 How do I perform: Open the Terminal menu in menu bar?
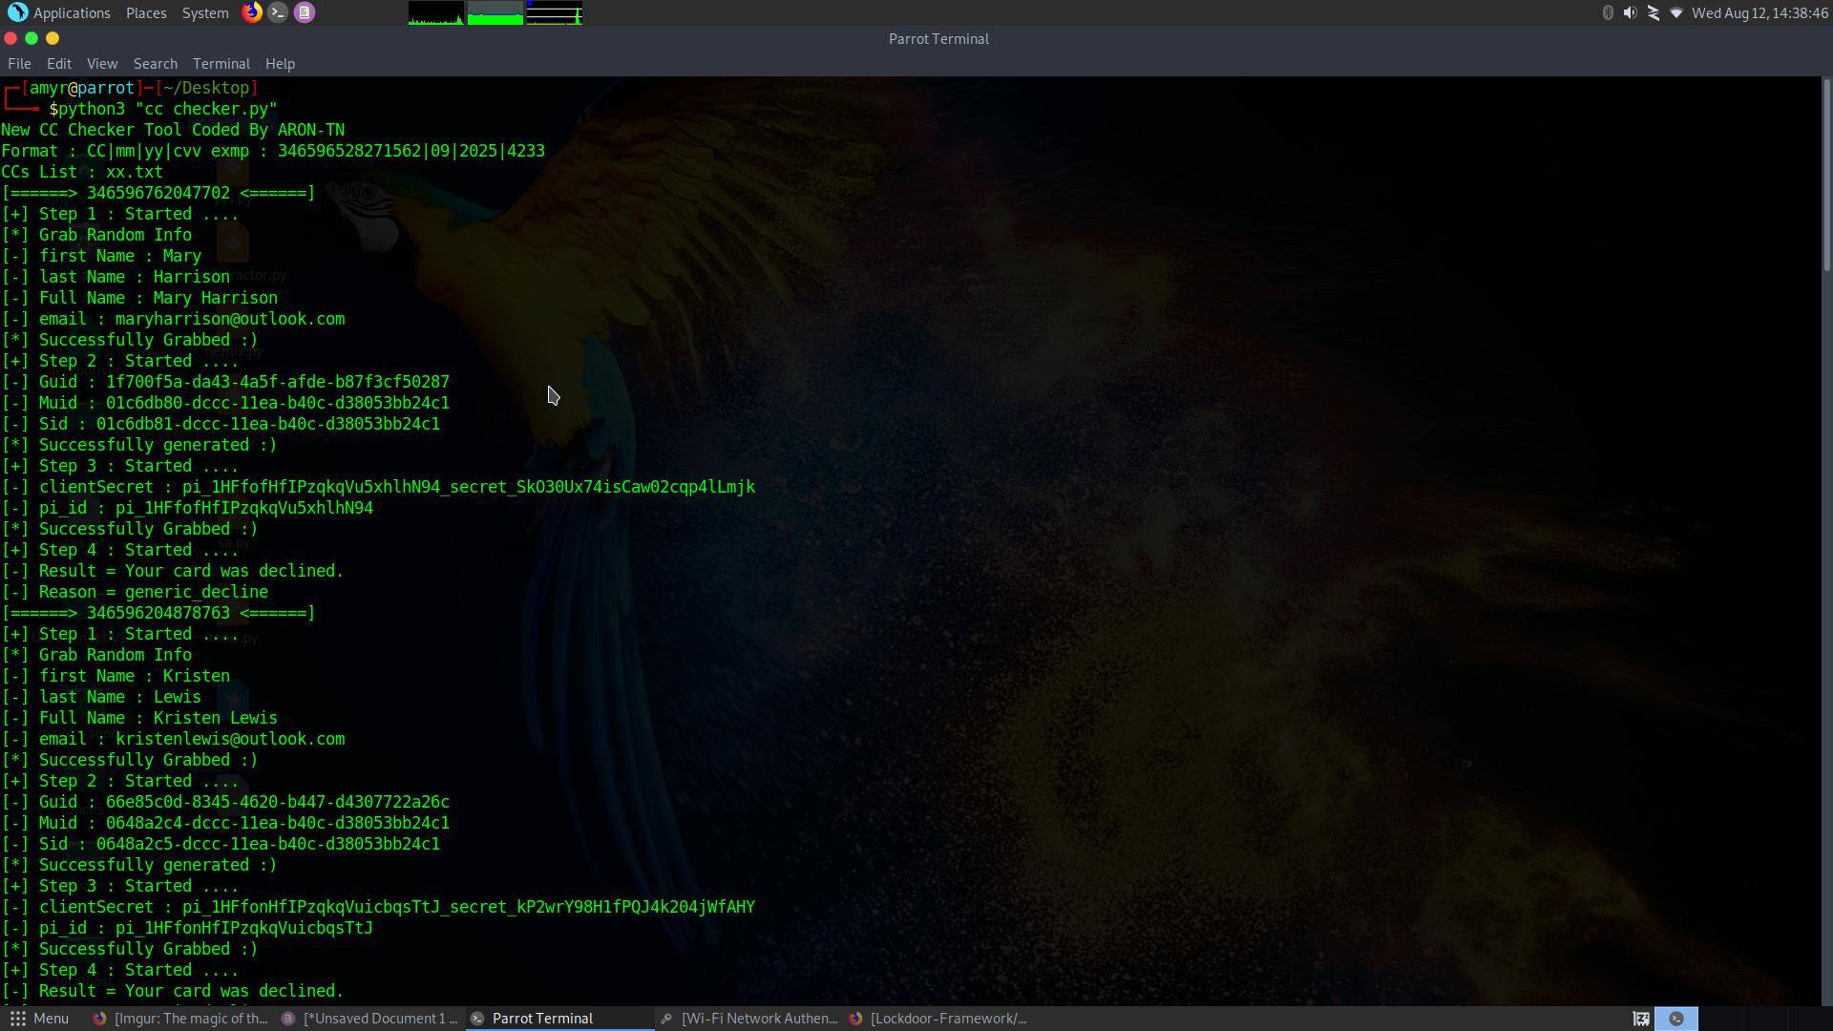coord(221,64)
